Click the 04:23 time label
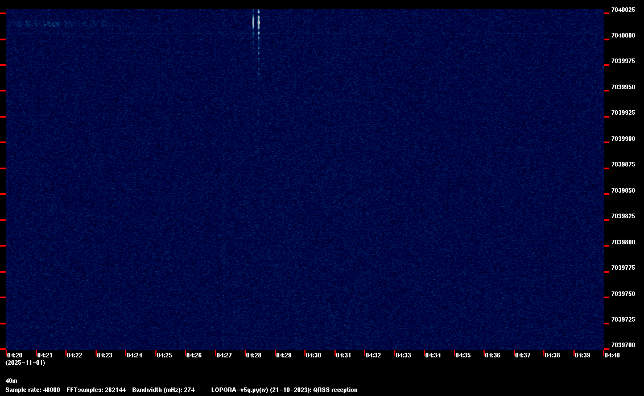644x396 pixels. [104, 355]
